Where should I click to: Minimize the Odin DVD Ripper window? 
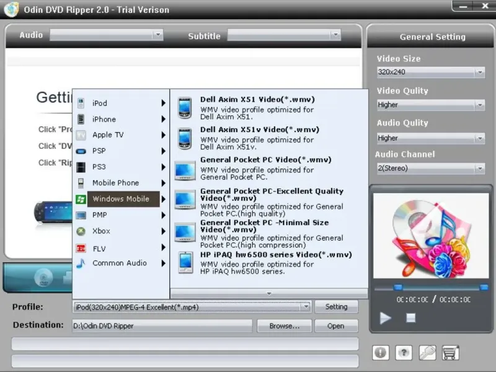tap(463, 6)
